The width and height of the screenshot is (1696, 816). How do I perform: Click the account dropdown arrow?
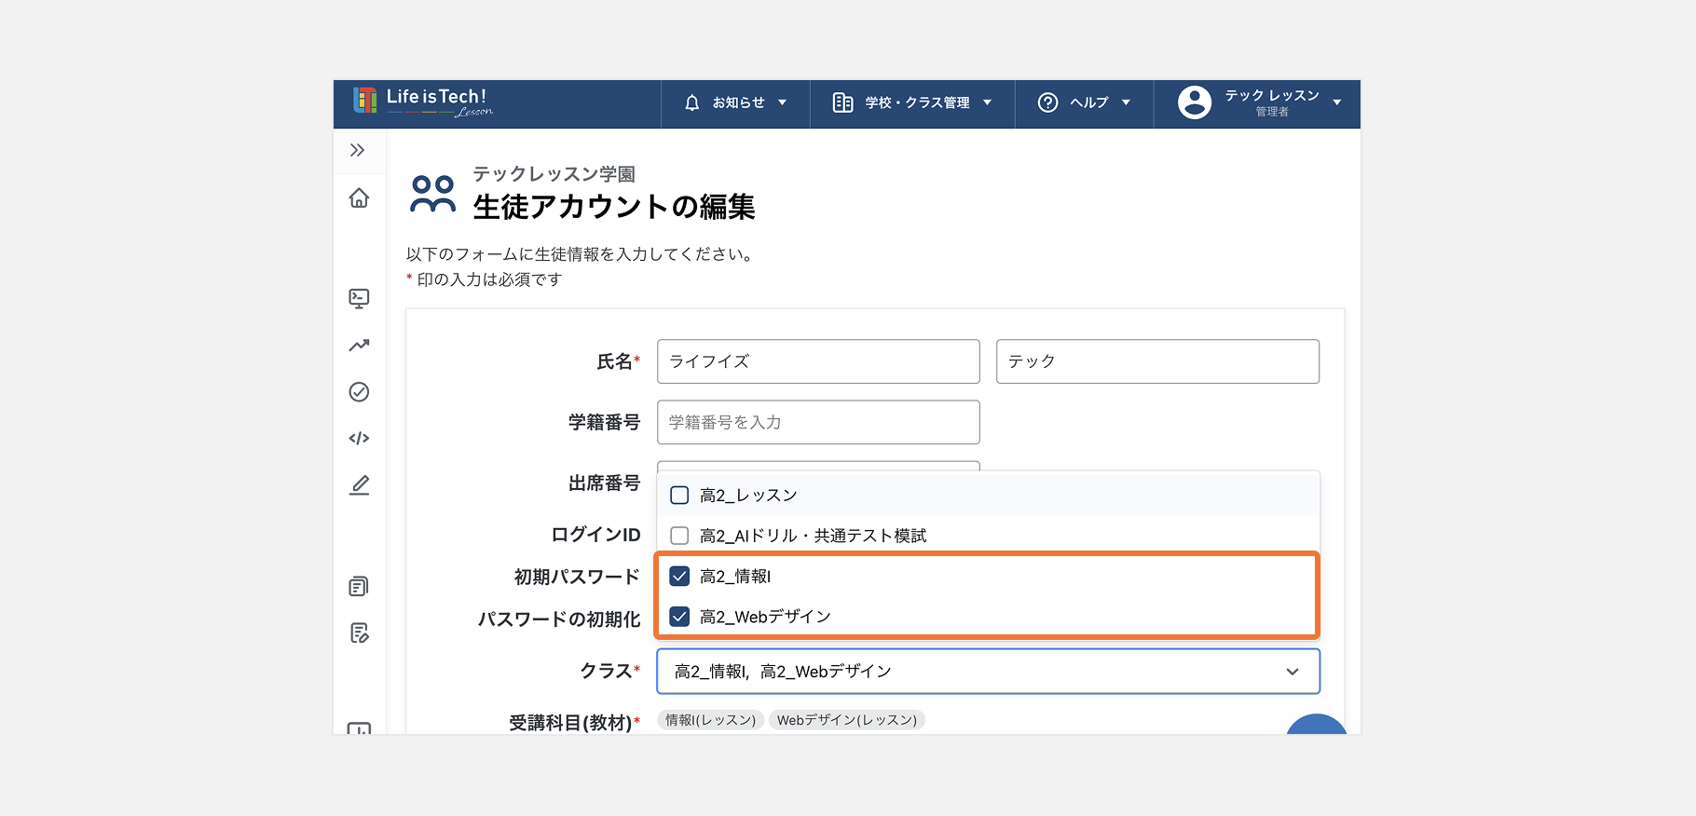click(x=1337, y=102)
